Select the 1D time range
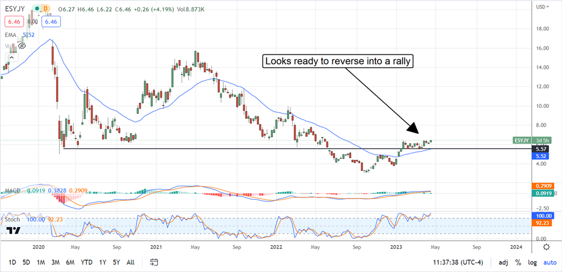This screenshot has height=272, width=562. point(12,262)
